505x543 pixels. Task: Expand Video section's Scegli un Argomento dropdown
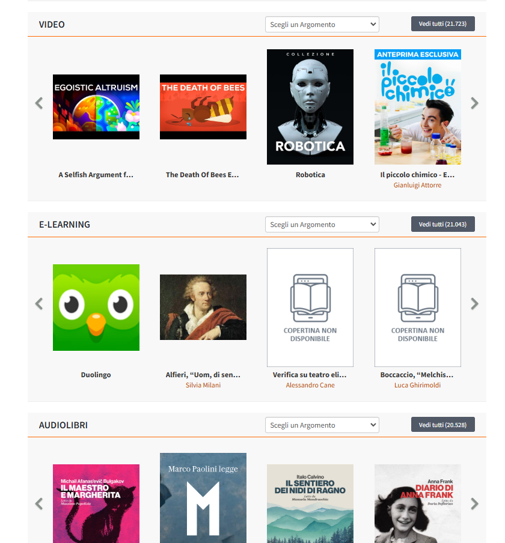[322, 25]
